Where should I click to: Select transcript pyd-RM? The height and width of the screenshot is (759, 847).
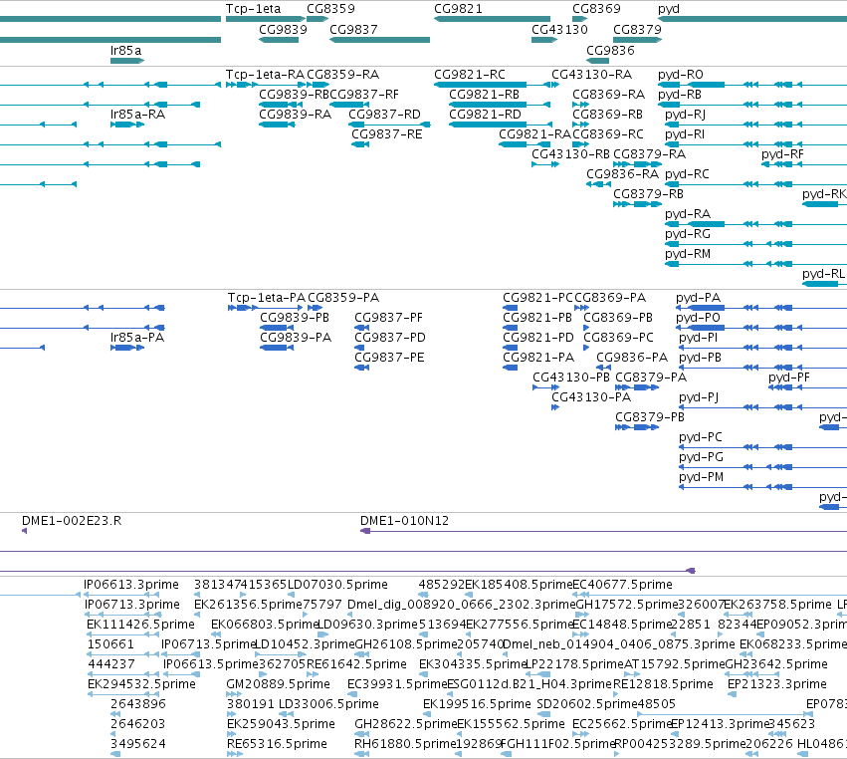coord(688,254)
